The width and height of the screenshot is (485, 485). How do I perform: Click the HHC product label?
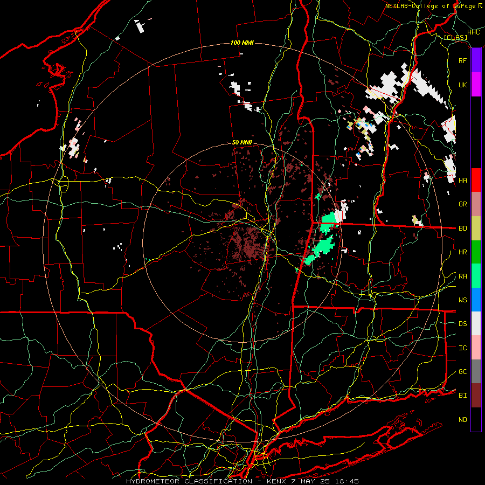tap(474, 32)
